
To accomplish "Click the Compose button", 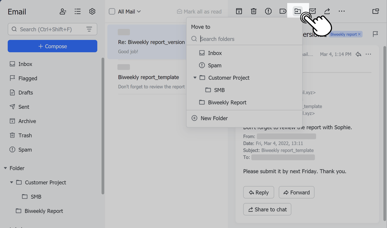I will tap(52, 46).
